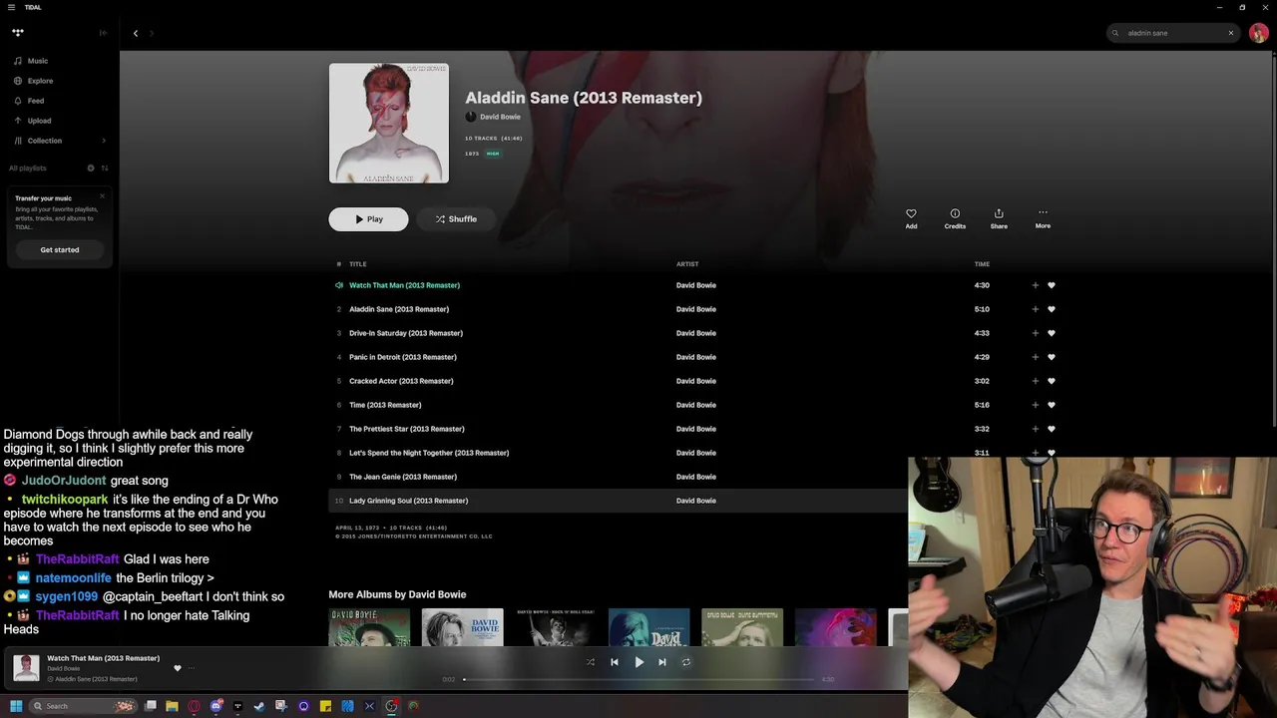Collapse the sidebar with the collapse icon
This screenshot has width=1277, height=718.
(103, 33)
